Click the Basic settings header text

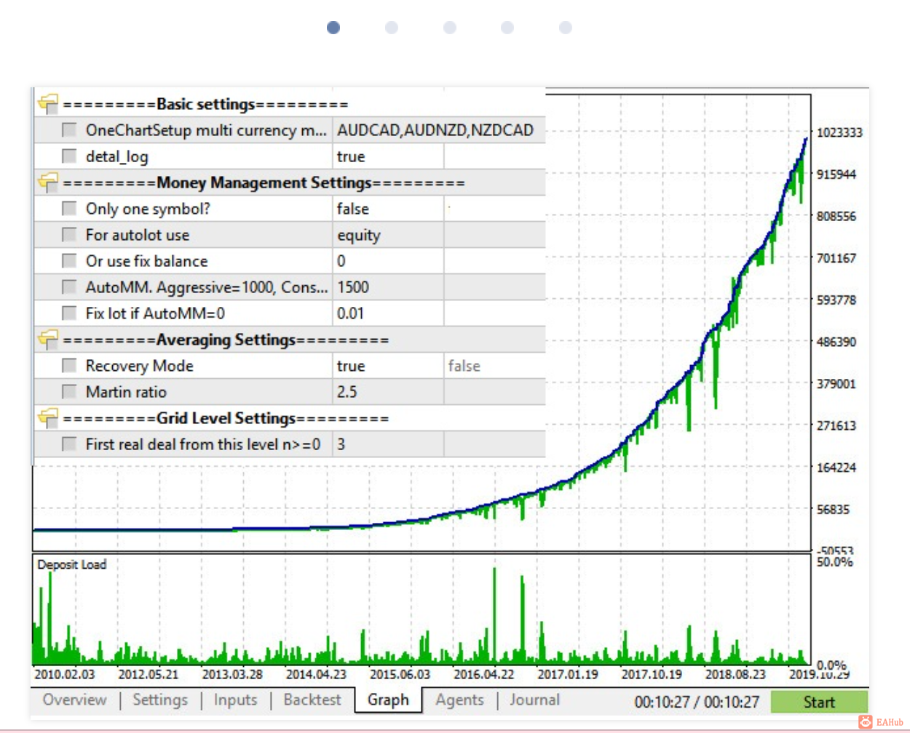click(x=206, y=104)
